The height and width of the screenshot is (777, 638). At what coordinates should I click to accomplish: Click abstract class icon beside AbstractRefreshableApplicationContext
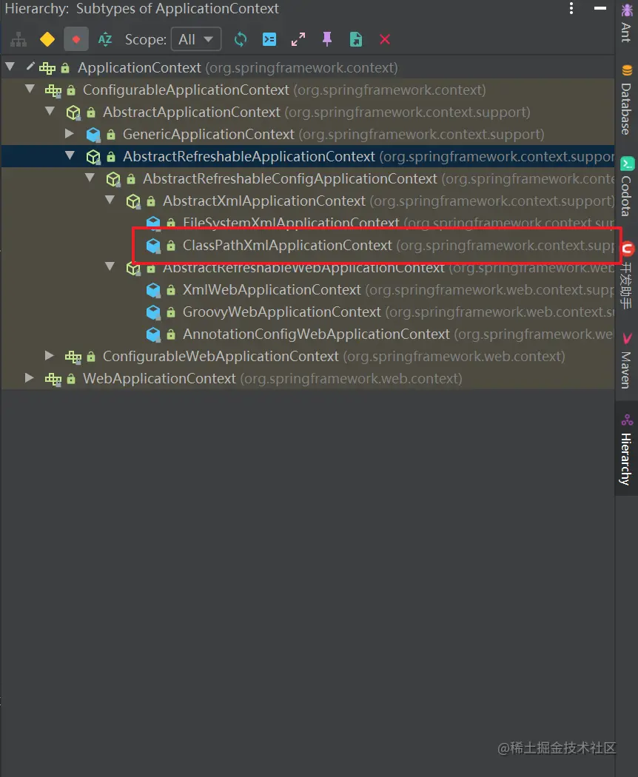coord(93,157)
